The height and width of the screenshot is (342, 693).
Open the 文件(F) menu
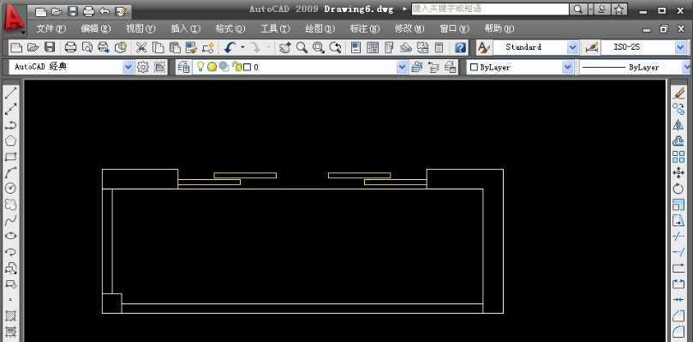51,29
